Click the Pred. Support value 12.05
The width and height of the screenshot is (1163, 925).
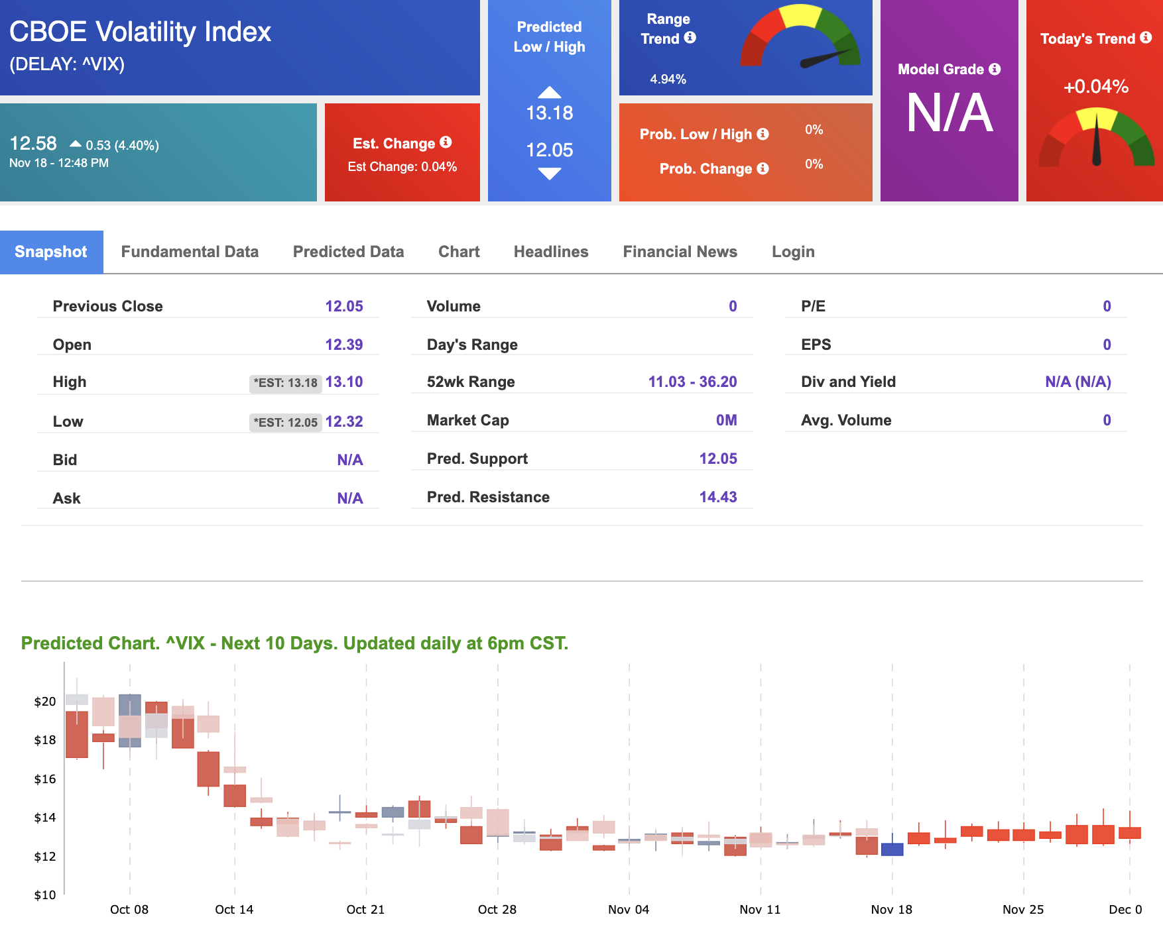coord(718,459)
